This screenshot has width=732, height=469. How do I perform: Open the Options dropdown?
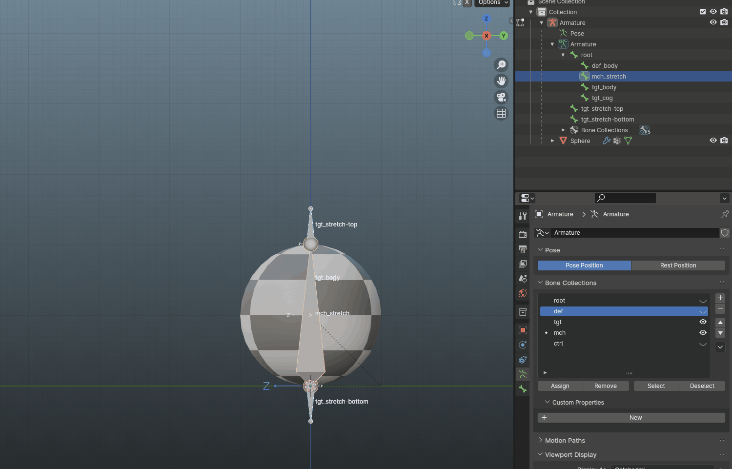[x=492, y=2]
